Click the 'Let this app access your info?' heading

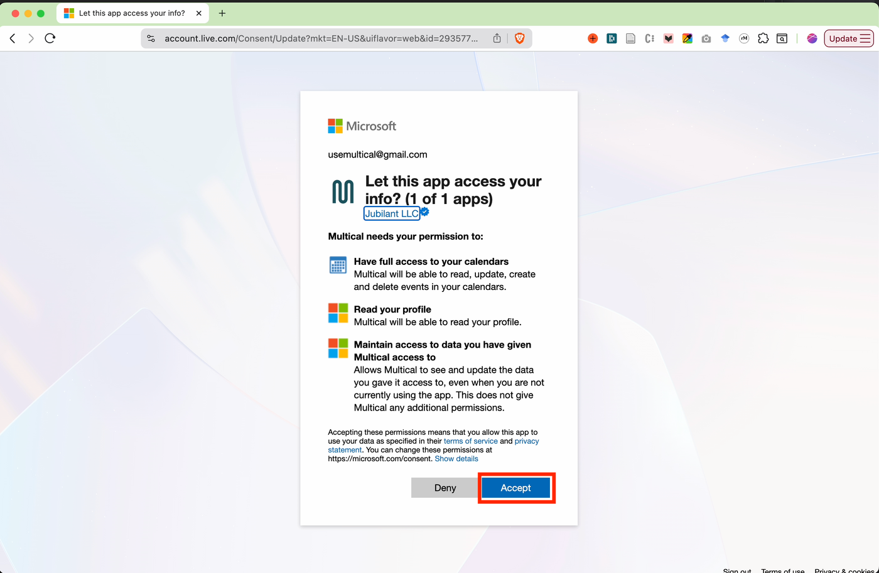tap(453, 190)
